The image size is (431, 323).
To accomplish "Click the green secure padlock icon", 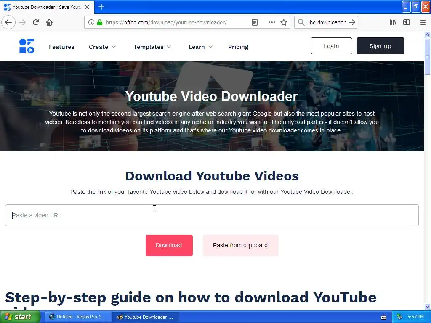I will pos(100,22).
